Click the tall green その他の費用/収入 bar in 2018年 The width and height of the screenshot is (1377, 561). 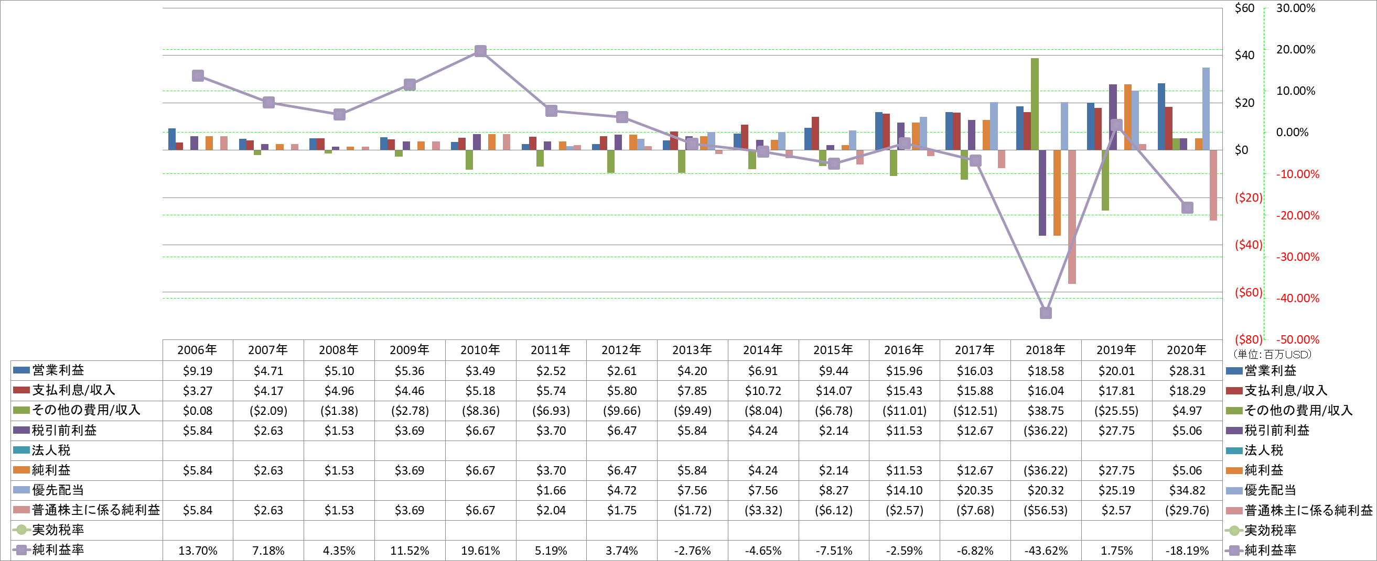pyautogui.click(x=1035, y=104)
